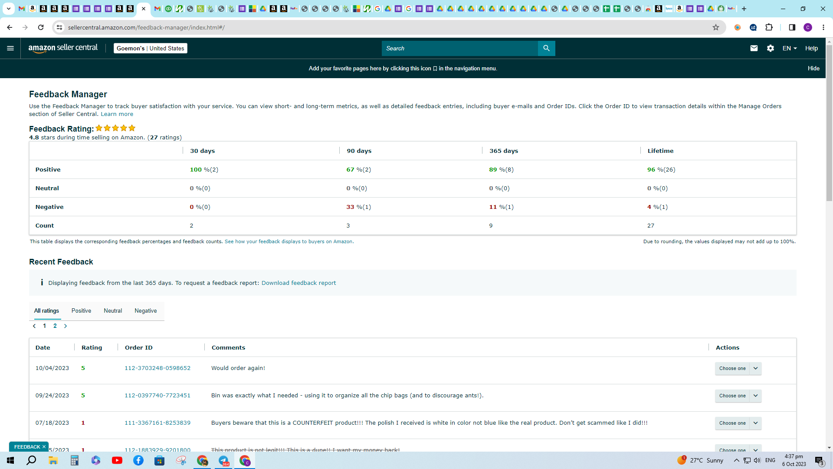Open the EN language dropdown
Image resolution: width=833 pixels, height=469 pixels.
[790, 48]
